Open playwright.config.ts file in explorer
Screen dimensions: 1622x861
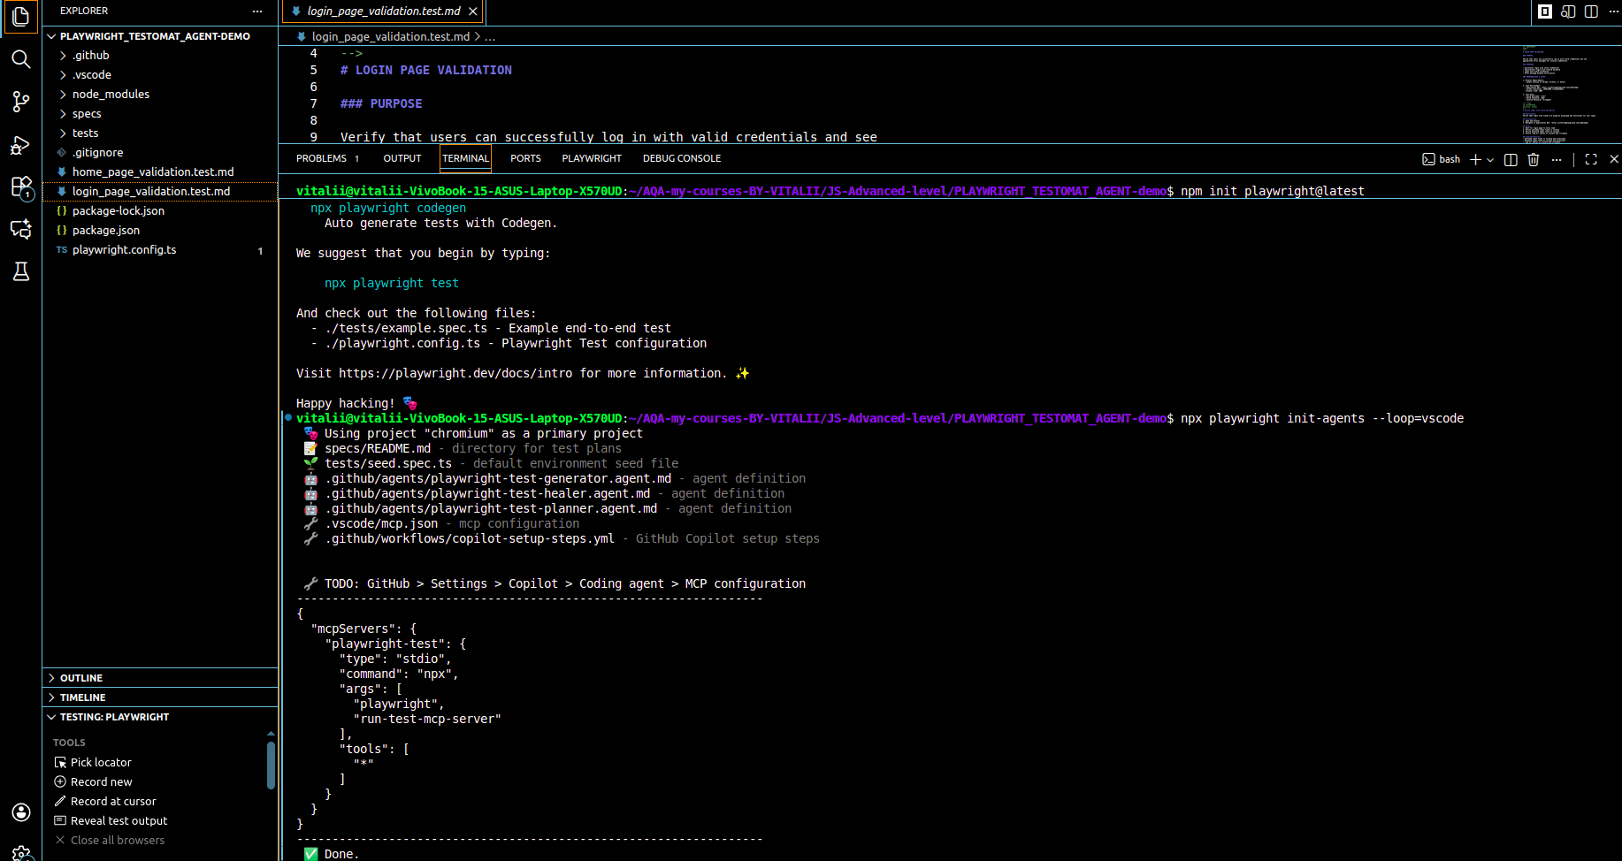click(124, 250)
